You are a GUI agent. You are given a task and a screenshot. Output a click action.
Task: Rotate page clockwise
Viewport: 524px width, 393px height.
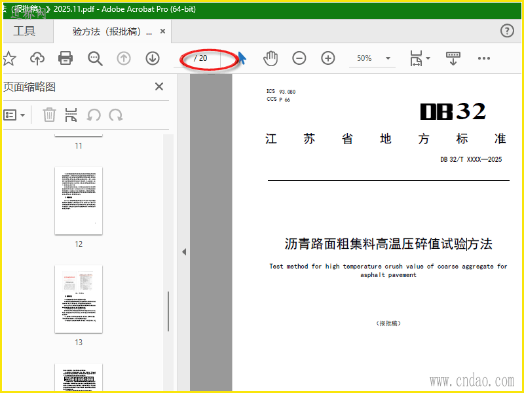point(116,115)
